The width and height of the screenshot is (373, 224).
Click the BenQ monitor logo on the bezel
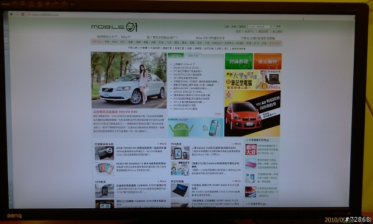15,216
